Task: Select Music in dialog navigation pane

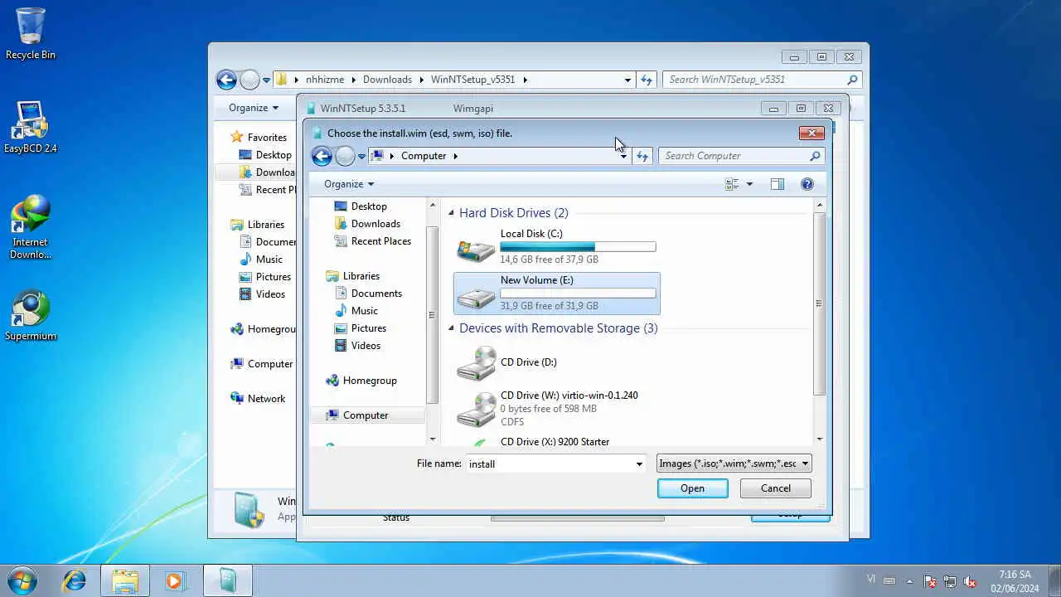Action: click(x=364, y=311)
